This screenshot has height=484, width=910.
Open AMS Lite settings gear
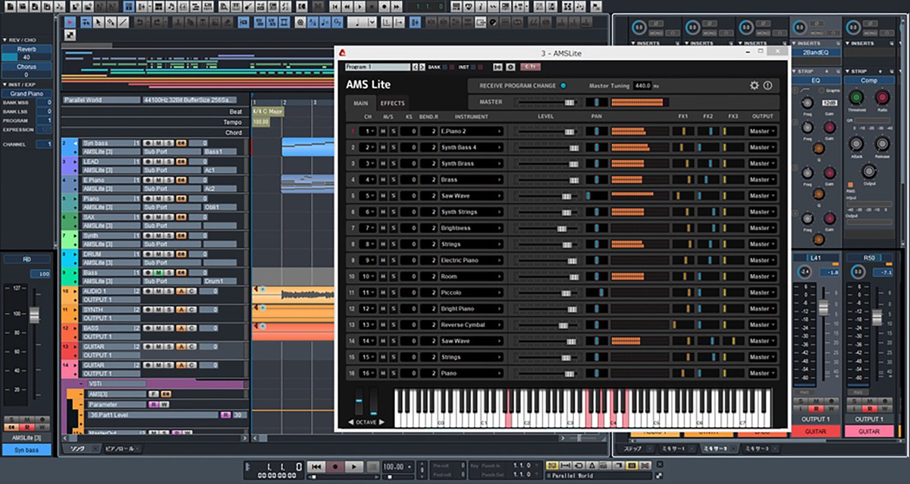click(x=754, y=86)
